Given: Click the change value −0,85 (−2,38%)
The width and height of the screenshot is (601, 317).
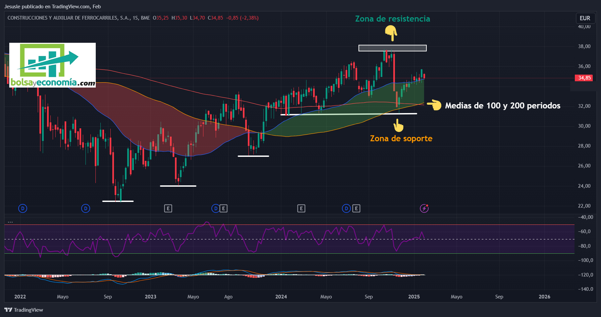Looking at the screenshot, I should 242,18.
